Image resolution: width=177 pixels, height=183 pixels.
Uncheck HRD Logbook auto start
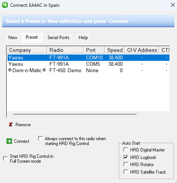(x=126, y=157)
